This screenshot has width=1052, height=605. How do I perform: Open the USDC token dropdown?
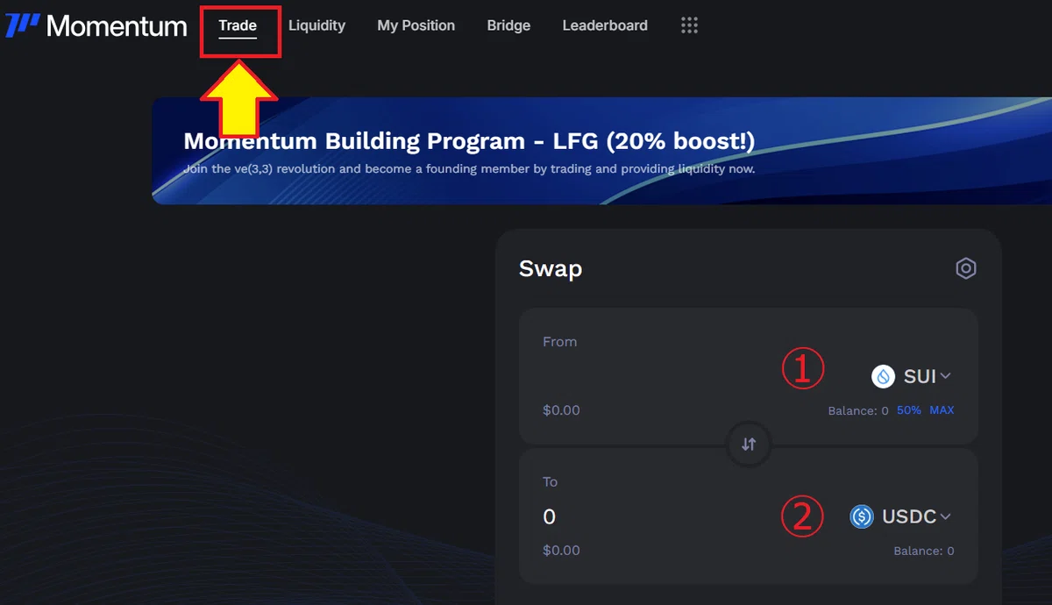[x=901, y=516]
